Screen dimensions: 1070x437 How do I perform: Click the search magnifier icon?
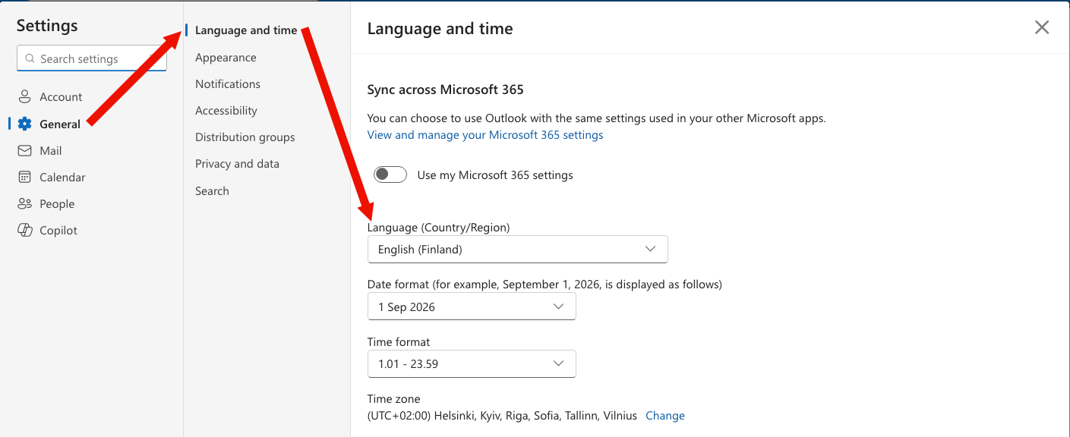[x=30, y=58]
